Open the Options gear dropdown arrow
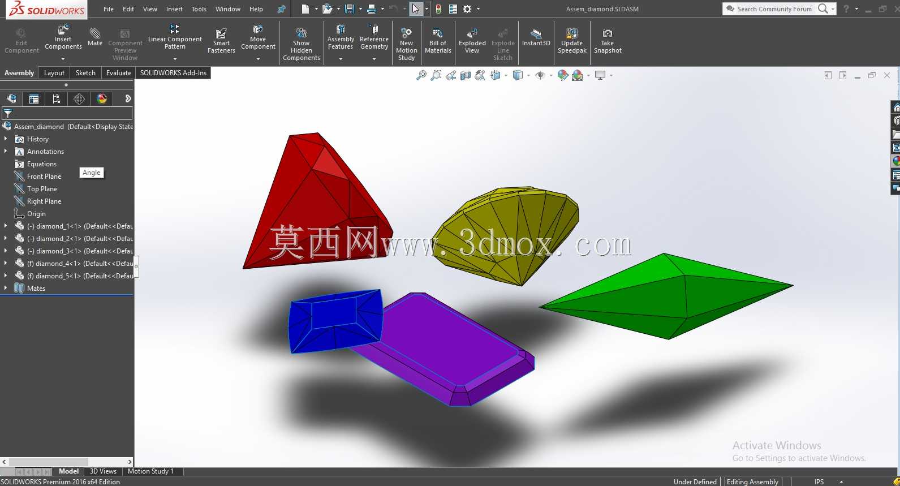The width and height of the screenshot is (900, 486). pyautogui.click(x=478, y=9)
